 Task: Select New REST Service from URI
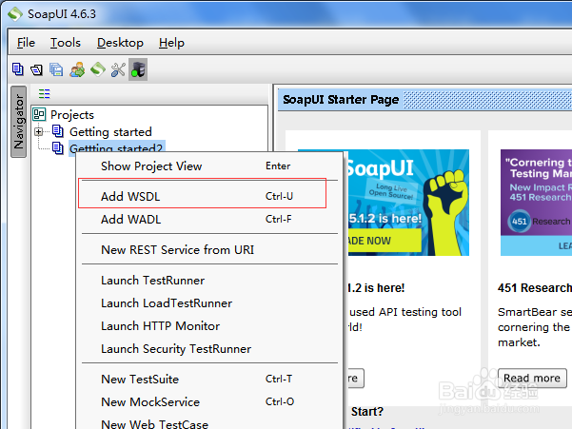tap(209, 249)
